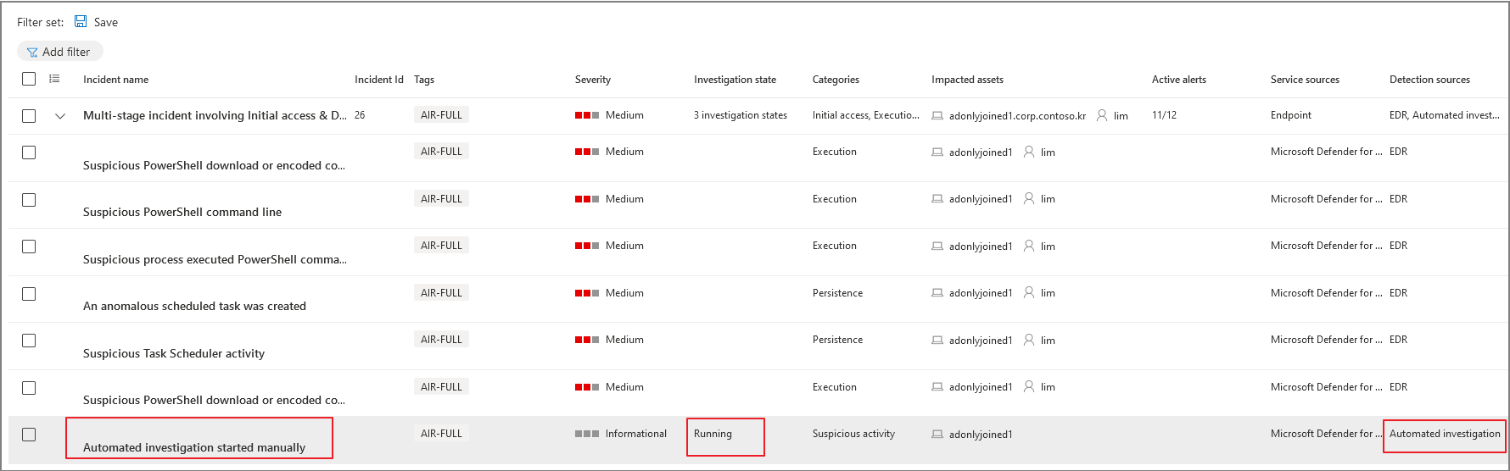Open Automated investigation started manually alert

[x=194, y=447]
